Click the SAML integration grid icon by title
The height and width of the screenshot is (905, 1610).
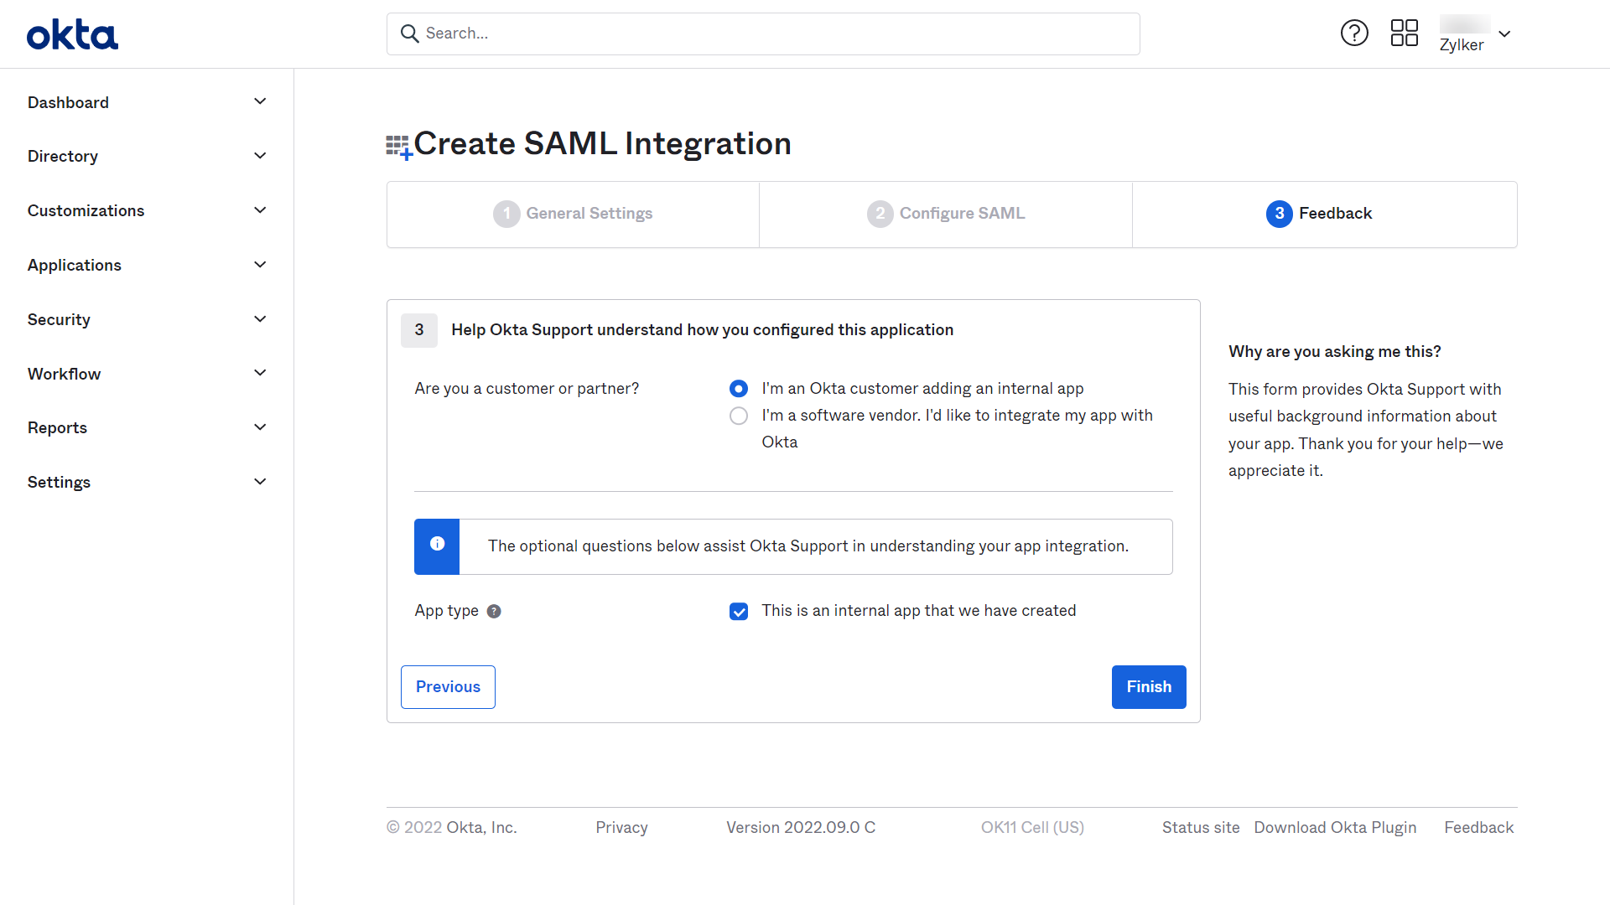(x=398, y=147)
